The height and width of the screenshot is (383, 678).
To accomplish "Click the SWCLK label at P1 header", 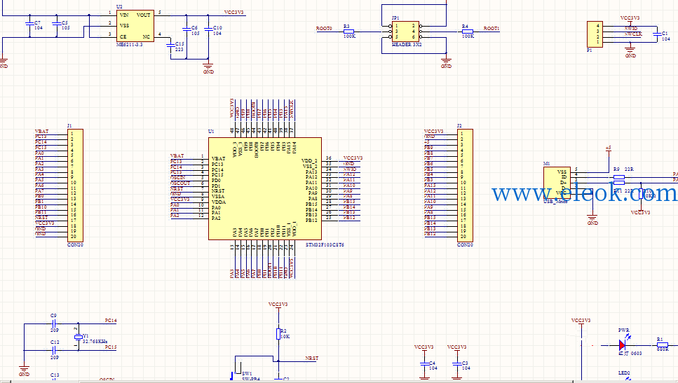I will 633,34.
